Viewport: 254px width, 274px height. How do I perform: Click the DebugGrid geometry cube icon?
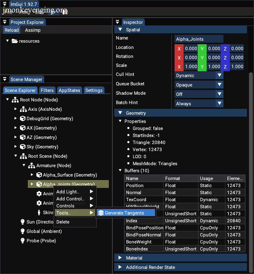(23, 119)
